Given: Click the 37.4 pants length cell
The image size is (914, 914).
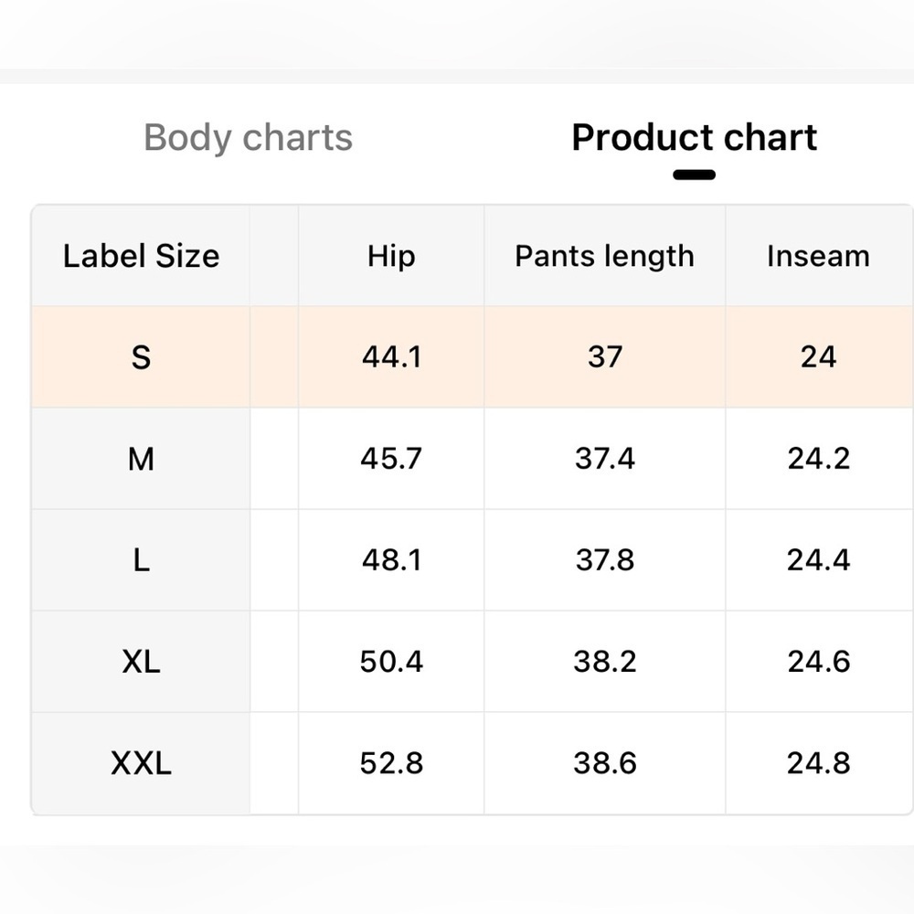Looking at the screenshot, I should (x=604, y=459).
